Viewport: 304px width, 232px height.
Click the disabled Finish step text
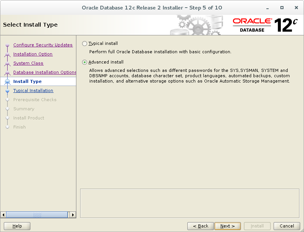click(x=19, y=127)
